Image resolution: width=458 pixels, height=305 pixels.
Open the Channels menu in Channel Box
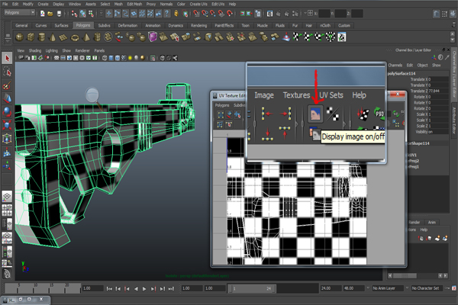pos(395,65)
